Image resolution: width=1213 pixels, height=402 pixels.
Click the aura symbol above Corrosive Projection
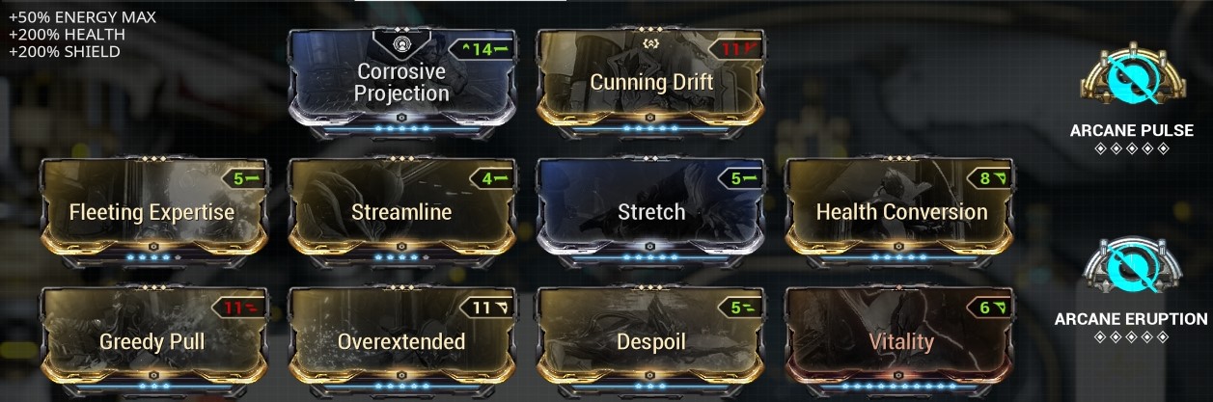(x=401, y=43)
